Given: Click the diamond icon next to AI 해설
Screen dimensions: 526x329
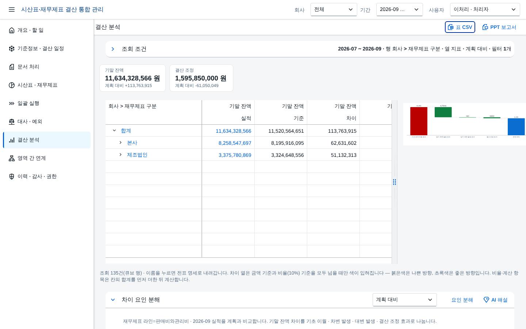Looking at the screenshot, I should [x=486, y=300].
